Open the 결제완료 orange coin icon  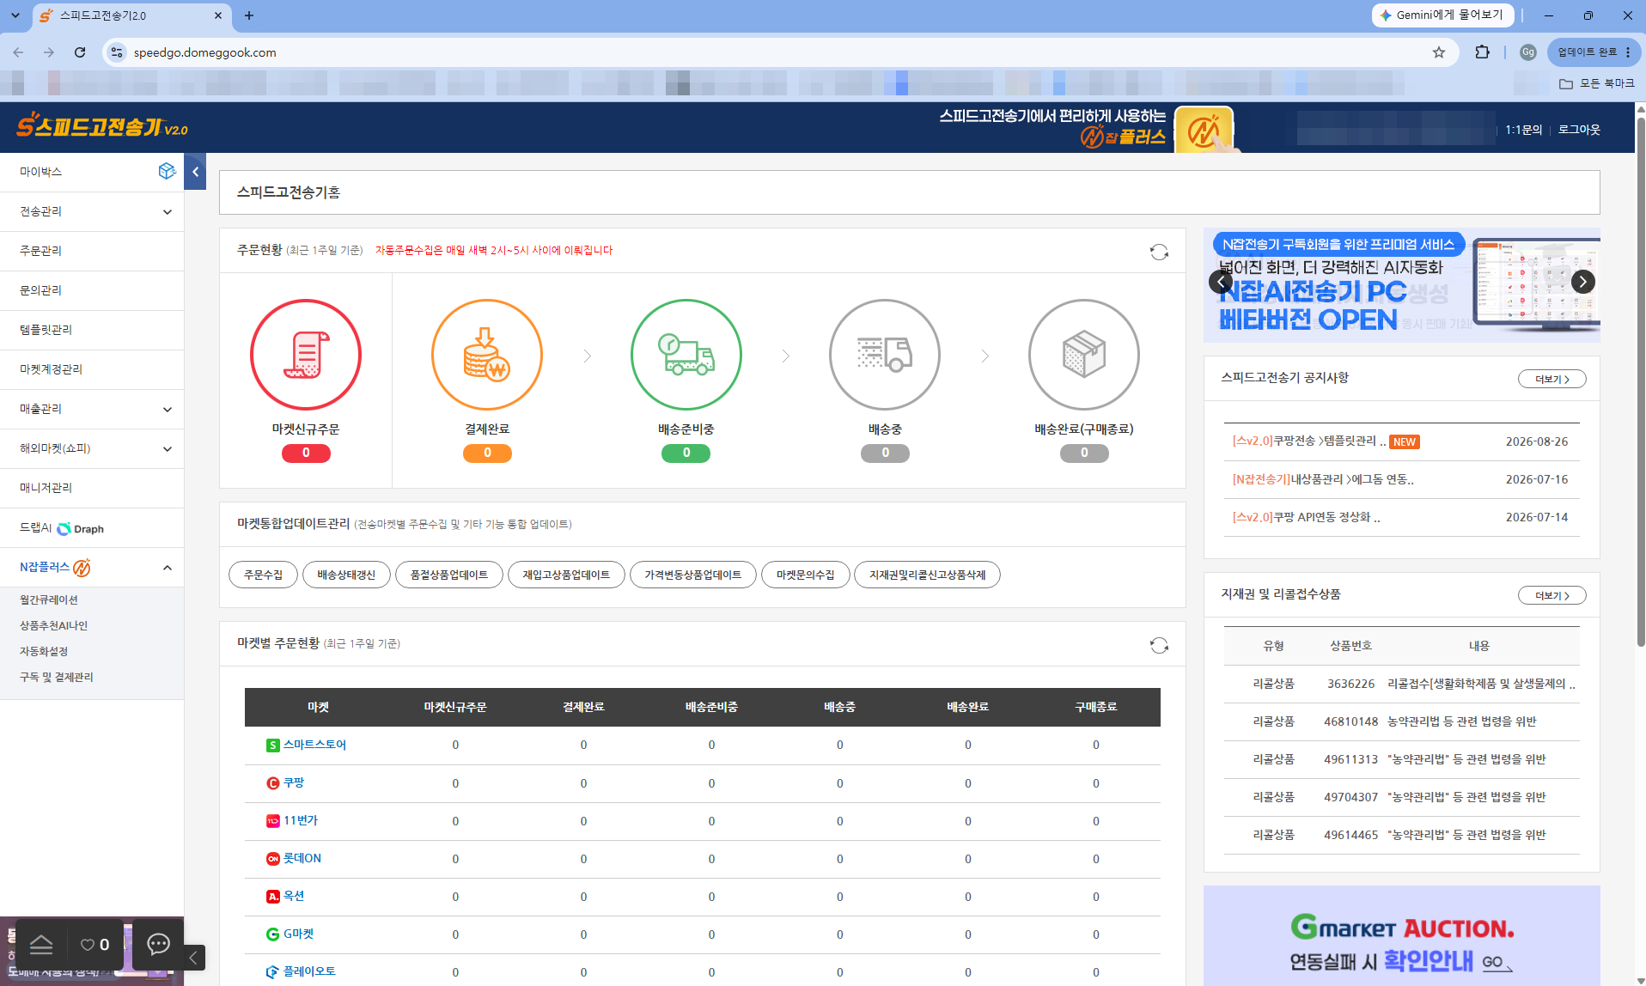(487, 355)
